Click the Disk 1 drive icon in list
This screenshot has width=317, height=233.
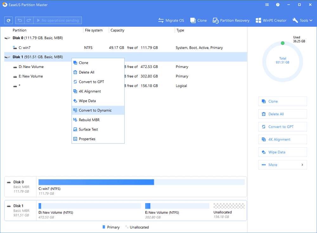pyautogui.click(x=8, y=57)
